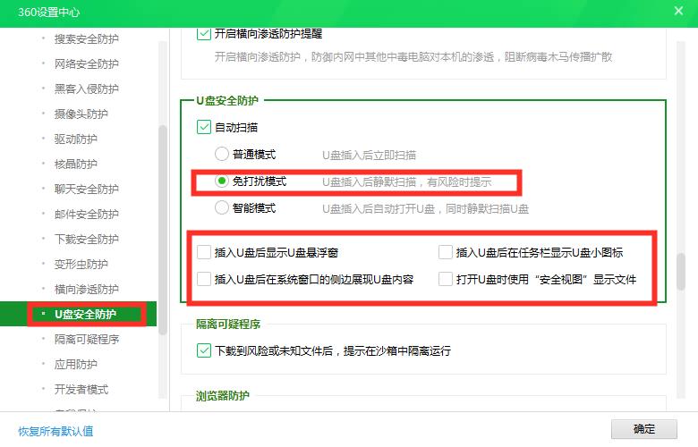Open 核晶防护 section

click(76, 164)
